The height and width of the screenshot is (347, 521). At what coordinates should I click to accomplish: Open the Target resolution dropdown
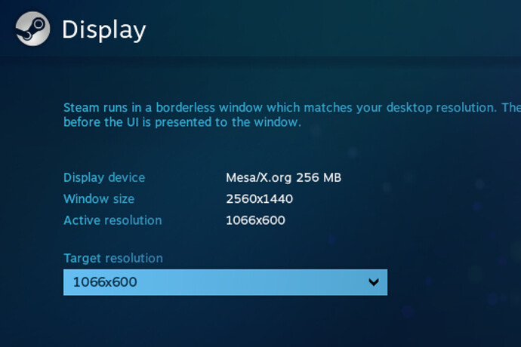click(x=225, y=282)
